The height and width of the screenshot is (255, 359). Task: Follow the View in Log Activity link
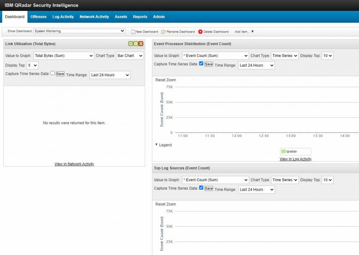coord(296,159)
